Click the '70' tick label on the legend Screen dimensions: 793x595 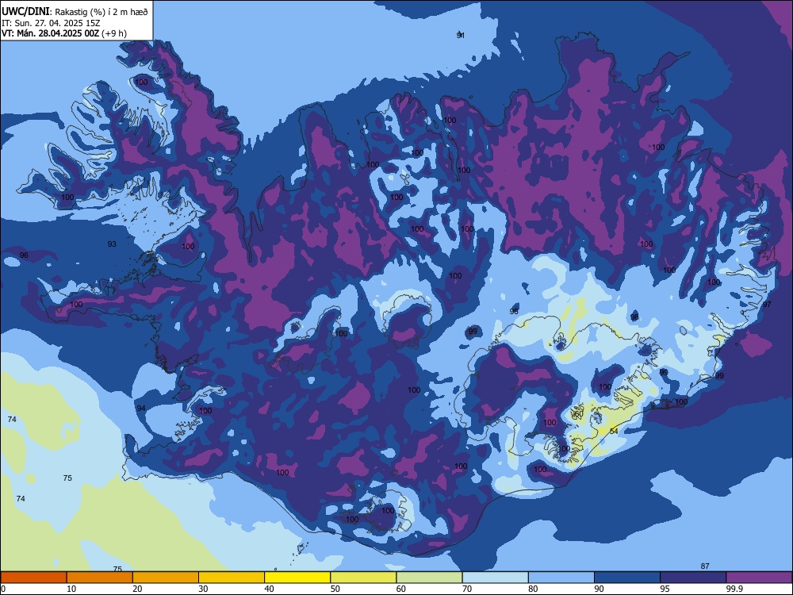(x=467, y=589)
